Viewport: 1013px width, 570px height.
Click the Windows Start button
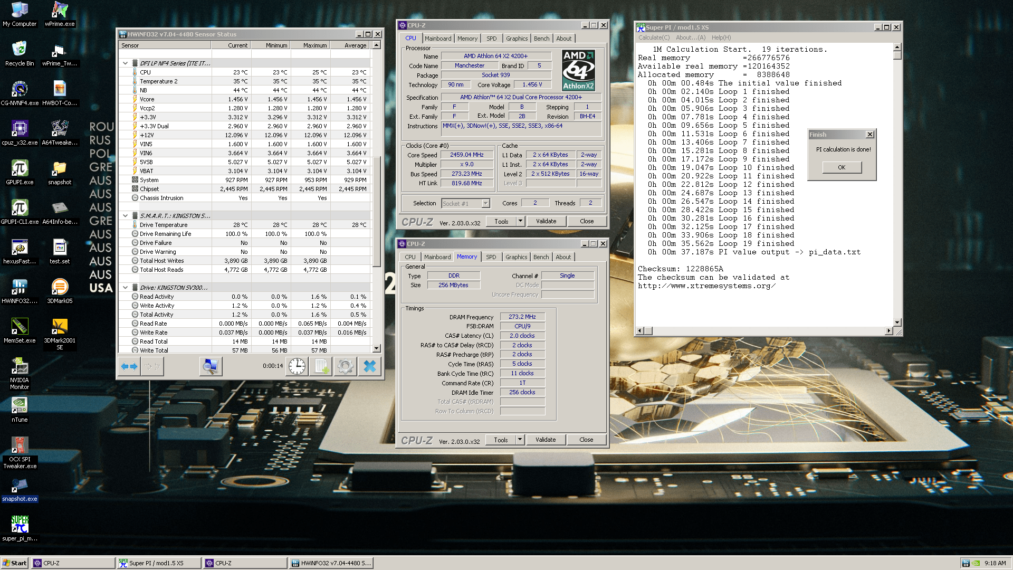coord(15,563)
